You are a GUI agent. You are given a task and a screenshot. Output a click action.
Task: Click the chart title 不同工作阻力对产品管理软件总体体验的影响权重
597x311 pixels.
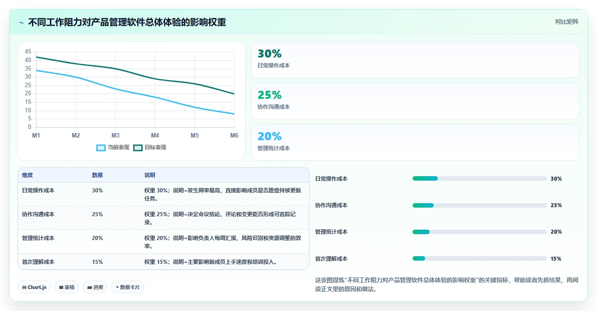(127, 22)
